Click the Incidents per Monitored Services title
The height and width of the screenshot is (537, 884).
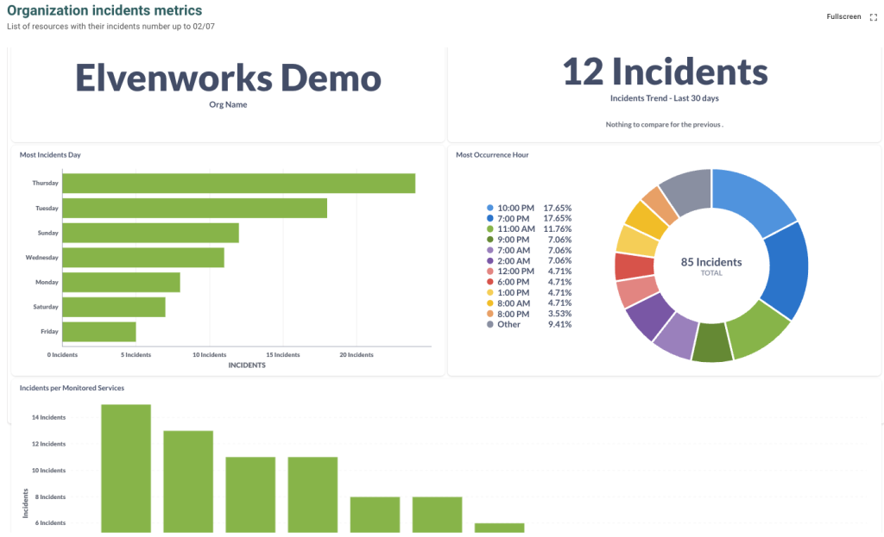coord(73,388)
